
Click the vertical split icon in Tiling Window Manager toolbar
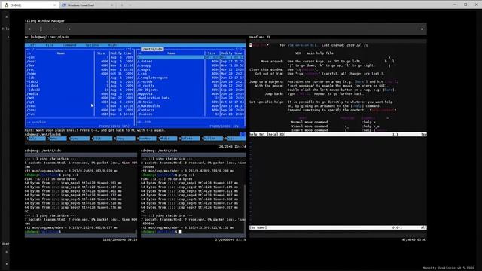tap(41, 29)
